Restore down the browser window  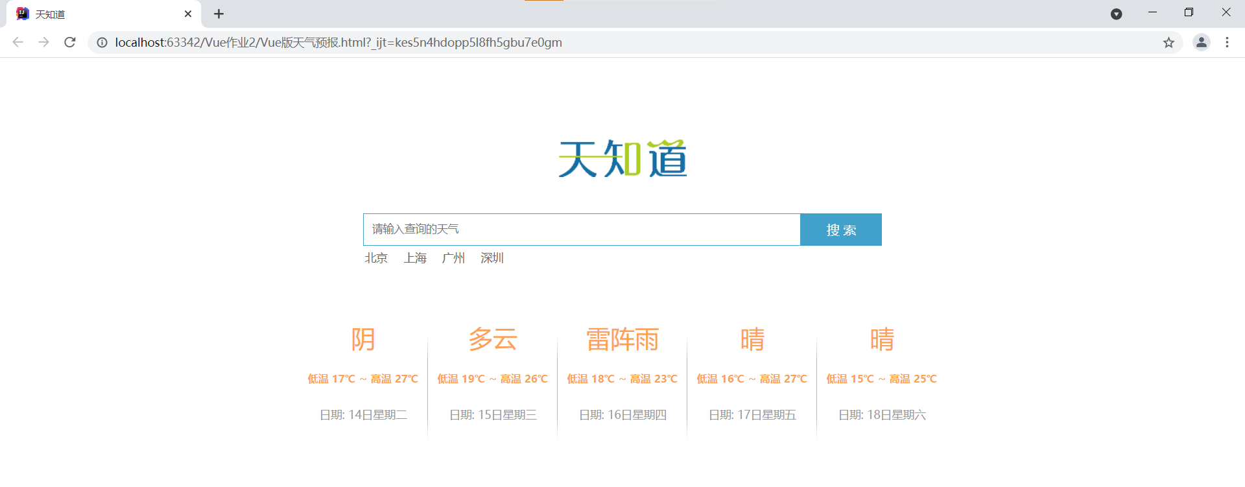tap(1189, 12)
